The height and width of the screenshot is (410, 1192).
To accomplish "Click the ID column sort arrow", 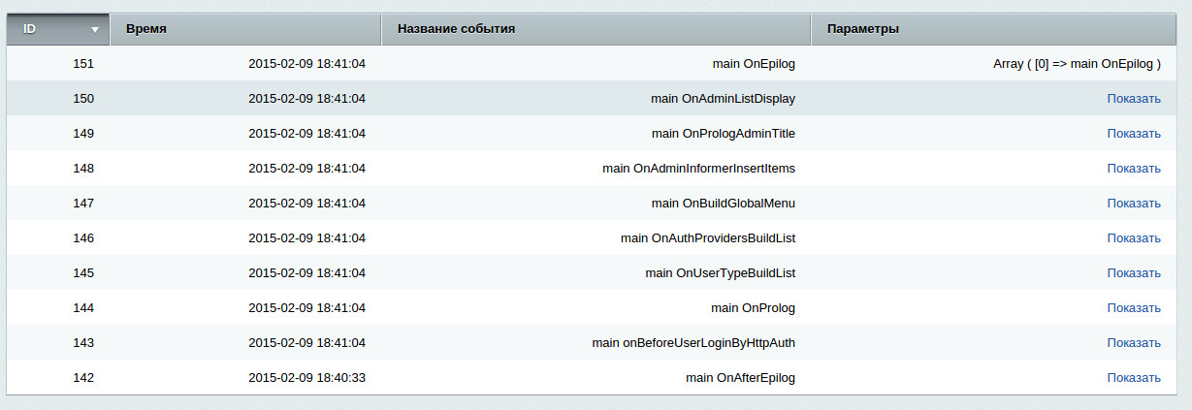I will (x=95, y=30).
